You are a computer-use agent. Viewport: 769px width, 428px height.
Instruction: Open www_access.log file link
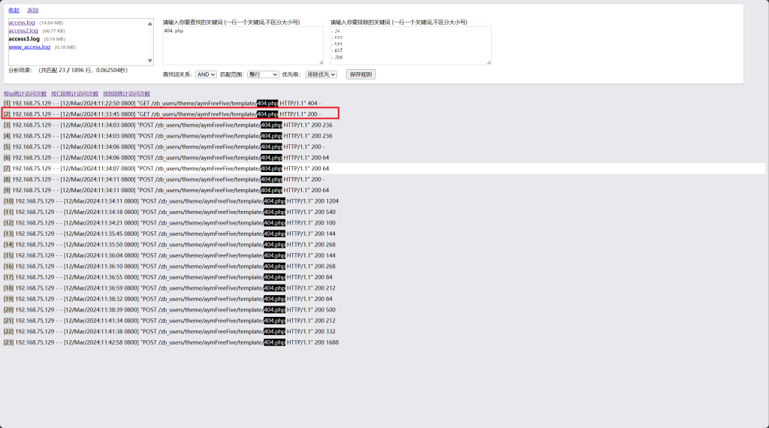[29, 47]
